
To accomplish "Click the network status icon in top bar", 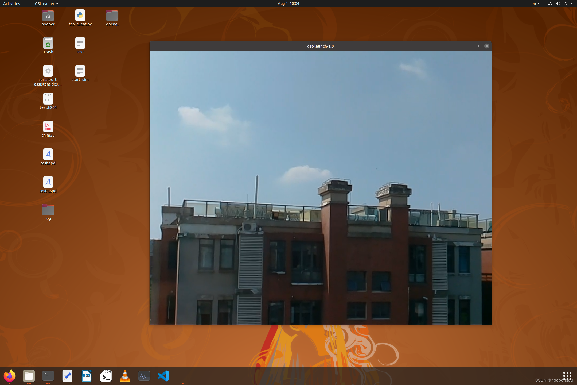I will pos(550,3).
